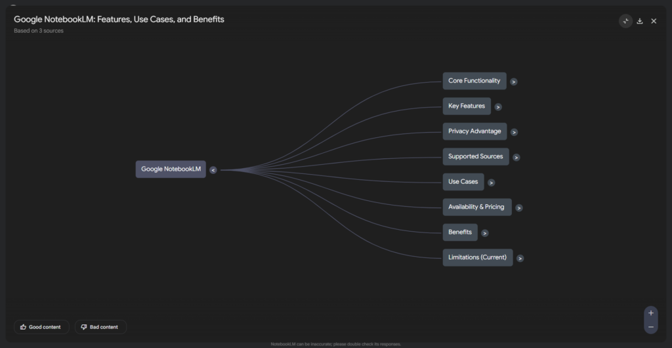Expand the Supported Sources branch
This screenshot has width=672, height=348.
coord(516,158)
